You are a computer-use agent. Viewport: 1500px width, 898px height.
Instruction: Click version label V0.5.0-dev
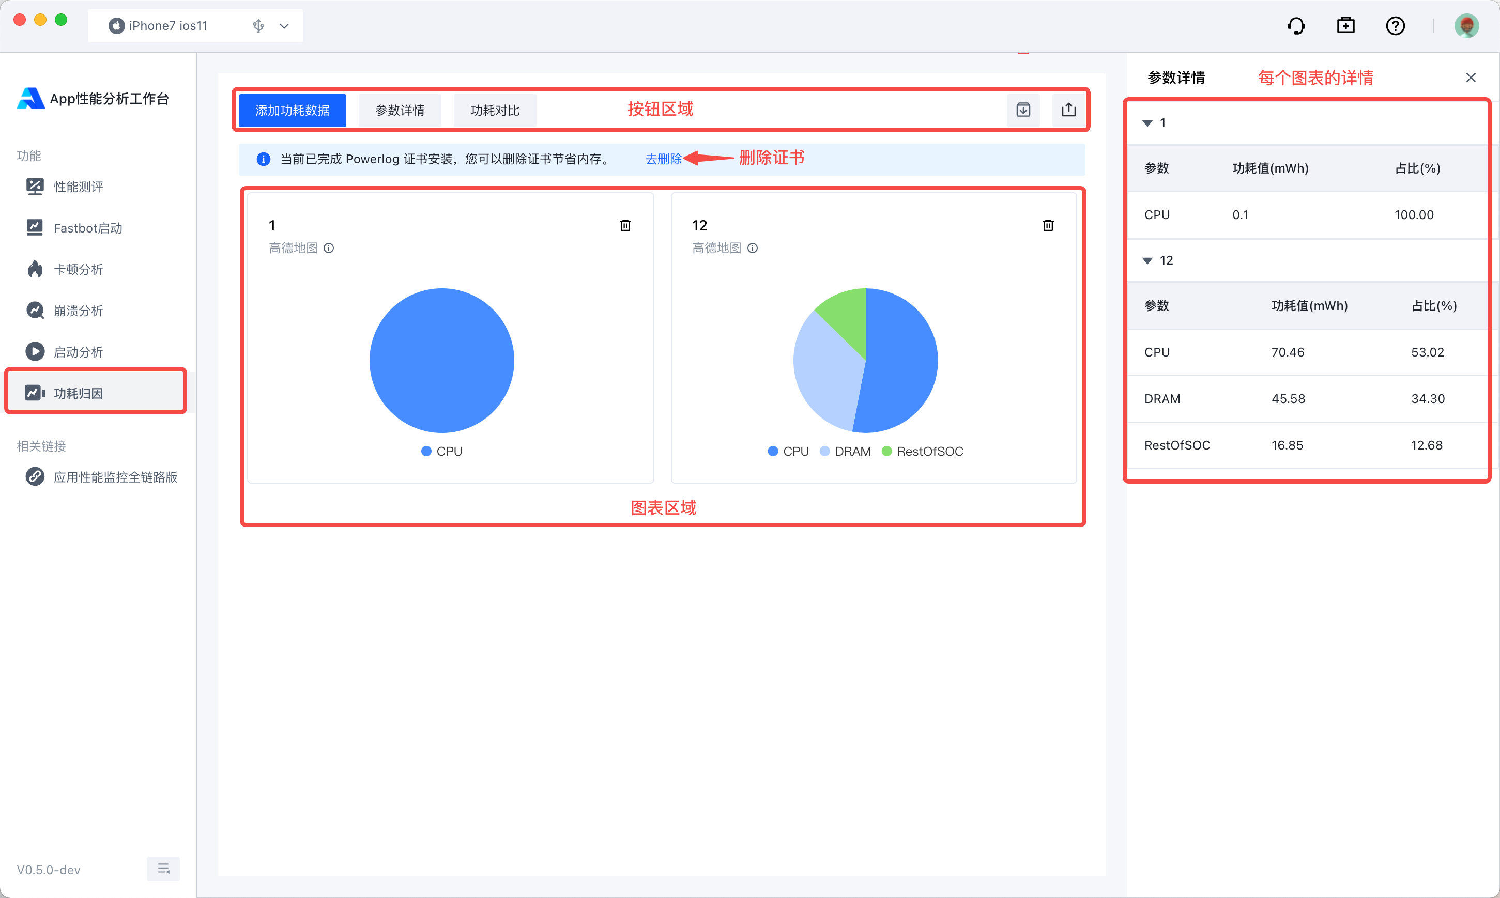pos(49,870)
